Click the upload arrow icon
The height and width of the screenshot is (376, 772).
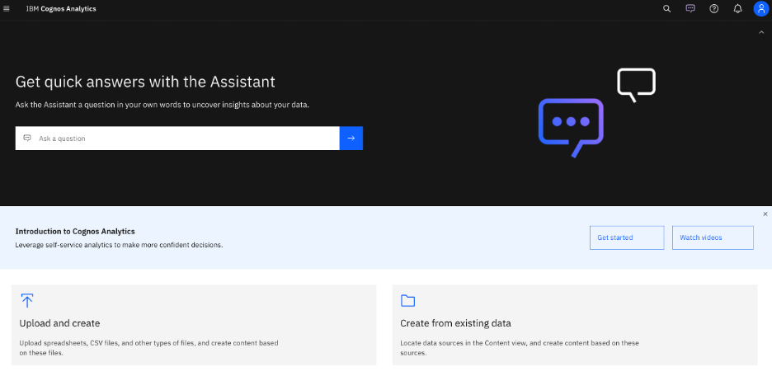(27, 301)
